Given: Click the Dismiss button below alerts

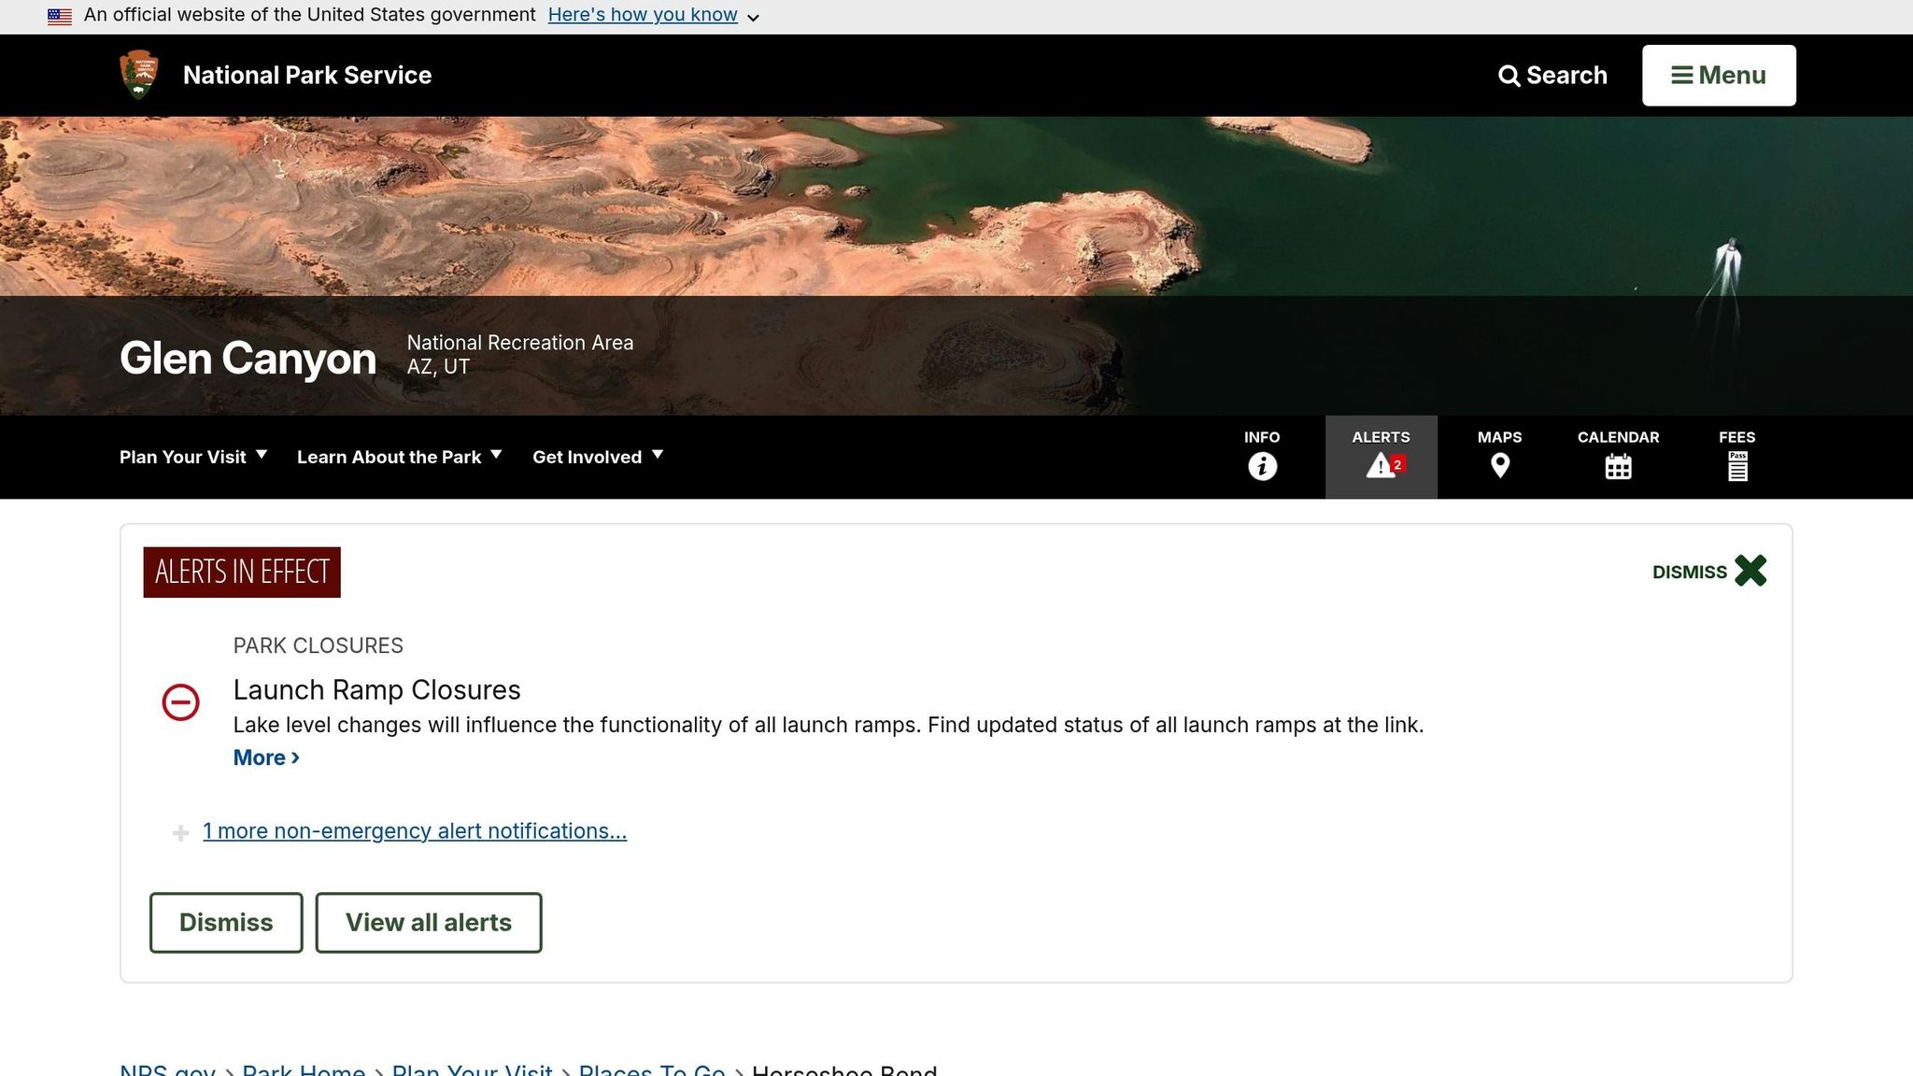Looking at the screenshot, I should click(x=226, y=923).
